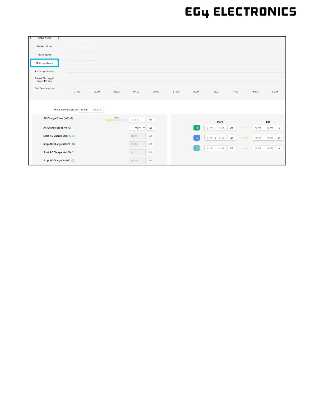The image size is (312, 405).
Task: Open the AC Charge Based On dropdown
Action: click(137, 128)
